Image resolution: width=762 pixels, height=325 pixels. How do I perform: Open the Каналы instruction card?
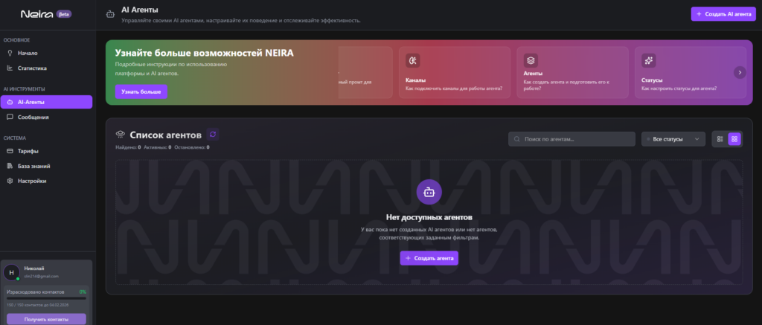pos(455,72)
